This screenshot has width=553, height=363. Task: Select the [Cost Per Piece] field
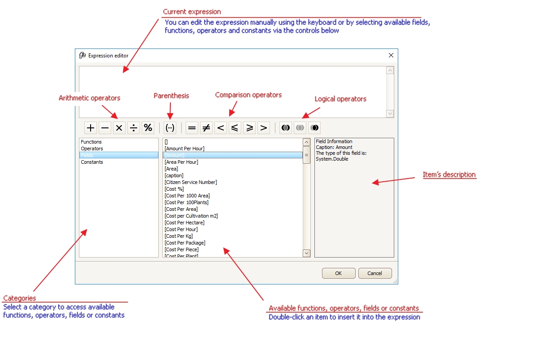[233, 249]
